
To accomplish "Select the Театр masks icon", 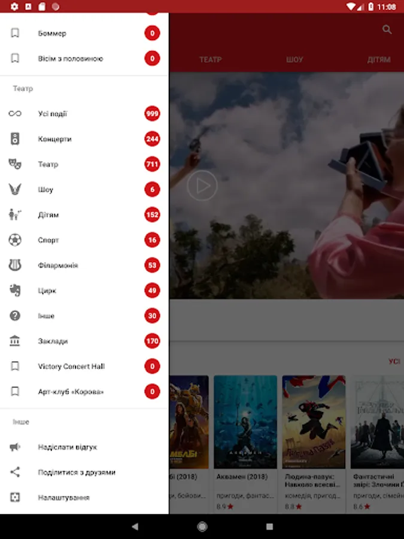I will click(15, 164).
